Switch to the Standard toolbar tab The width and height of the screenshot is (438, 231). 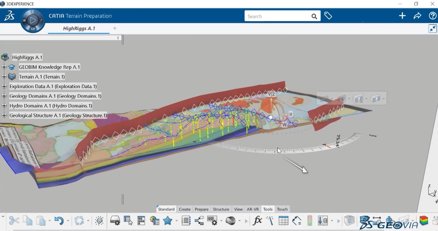click(x=166, y=209)
